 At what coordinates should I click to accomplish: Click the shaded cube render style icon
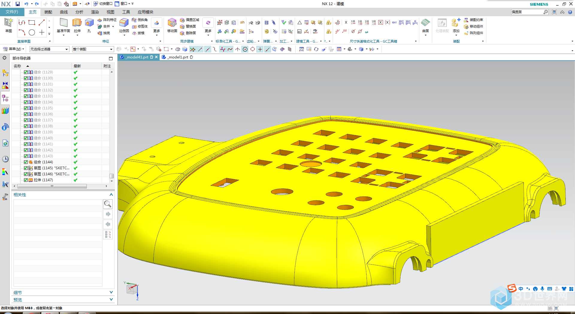click(x=361, y=49)
